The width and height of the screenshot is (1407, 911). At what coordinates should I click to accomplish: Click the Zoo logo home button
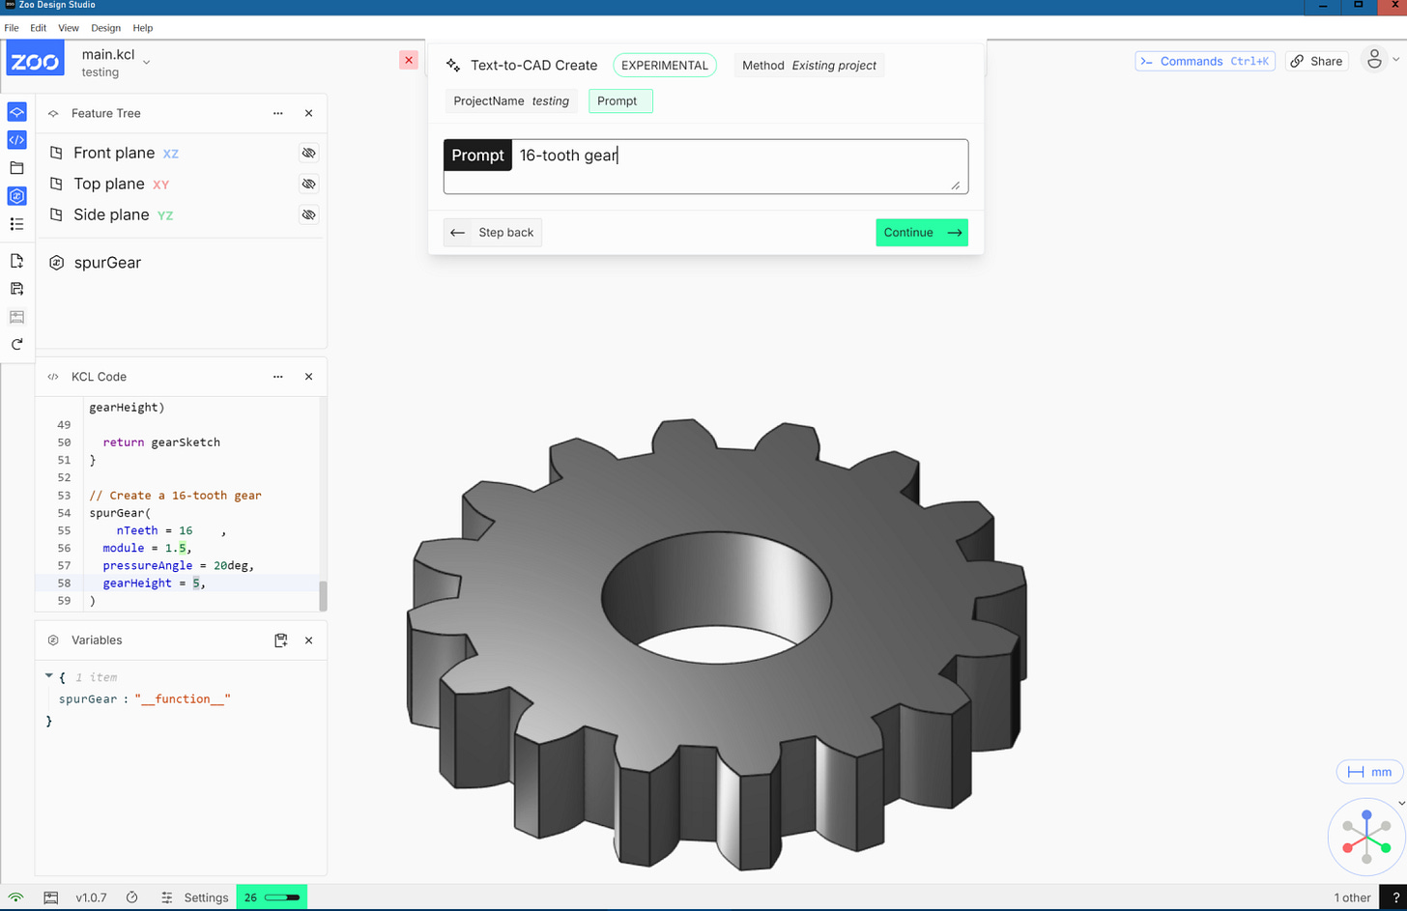(35, 59)
